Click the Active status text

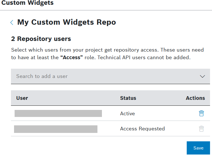pos(127,114)
